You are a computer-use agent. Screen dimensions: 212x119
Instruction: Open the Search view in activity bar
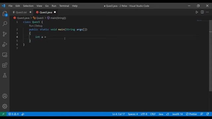(5, 24)
